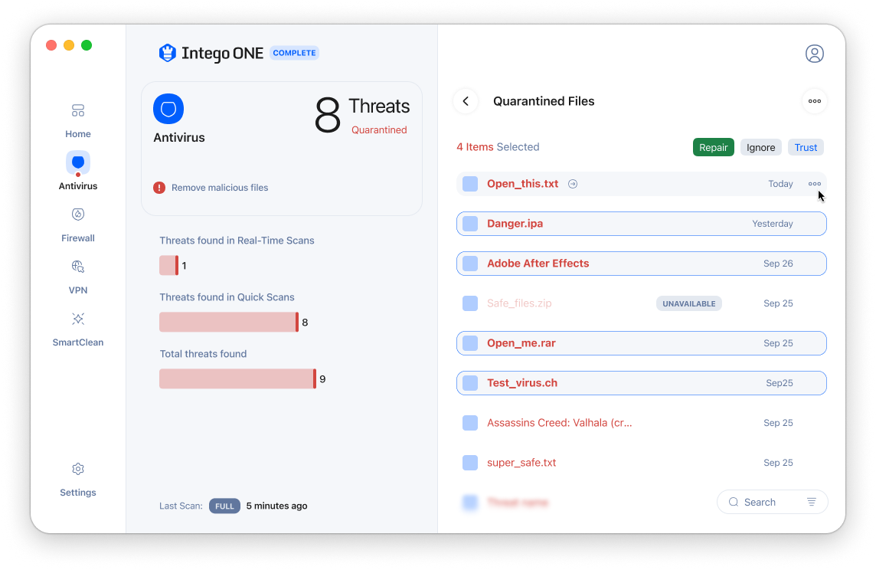This screenshot has width=876, height=570.
Task: Open the search filter options icon
Action: 812,503
